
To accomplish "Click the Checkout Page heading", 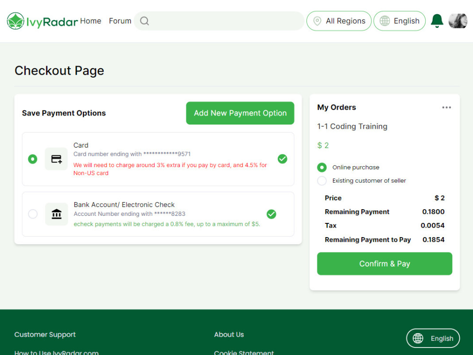I will [x=60, y=71].
